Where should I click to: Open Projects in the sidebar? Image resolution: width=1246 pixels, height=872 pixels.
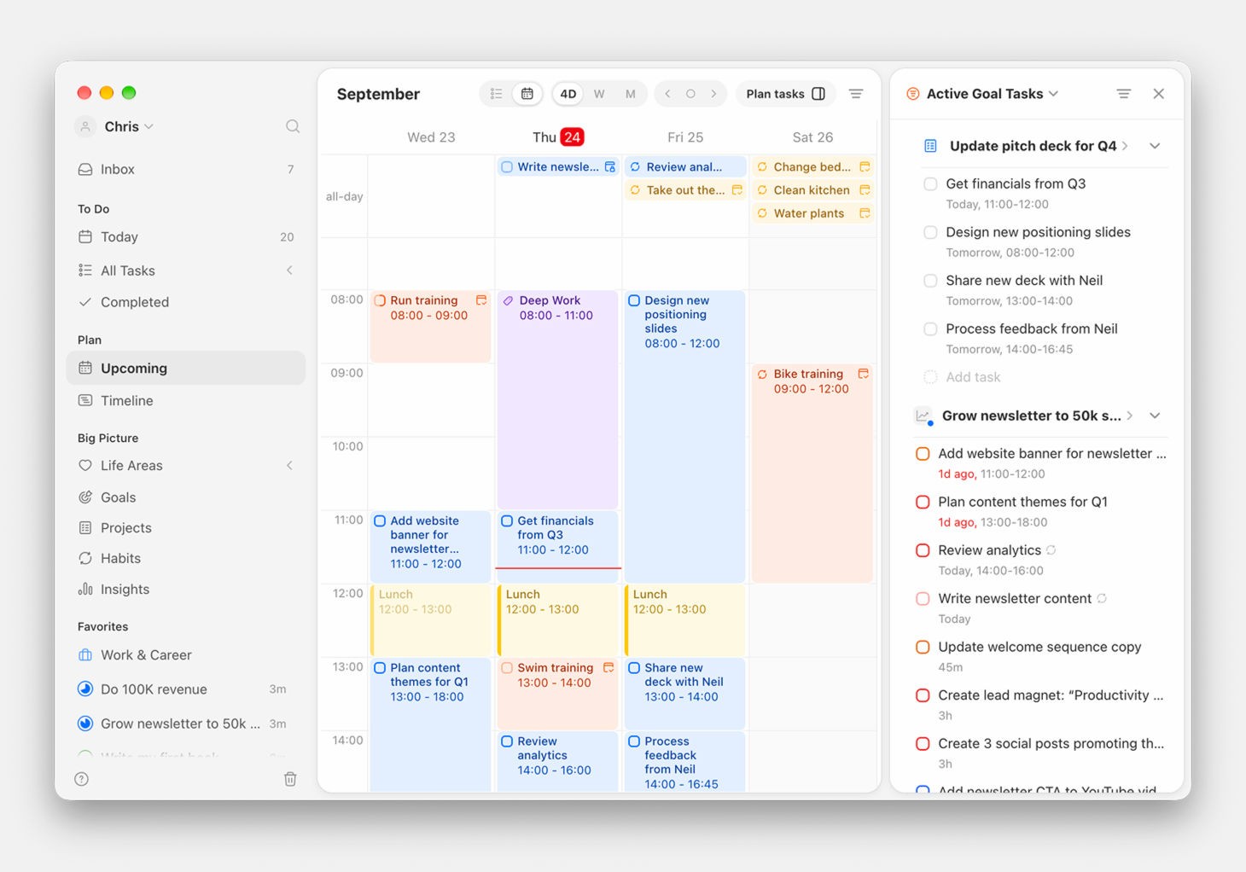[x=186, y=528]
